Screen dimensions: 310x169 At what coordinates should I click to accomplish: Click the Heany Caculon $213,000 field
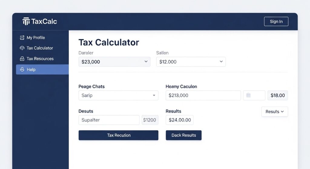pos(203,96)
